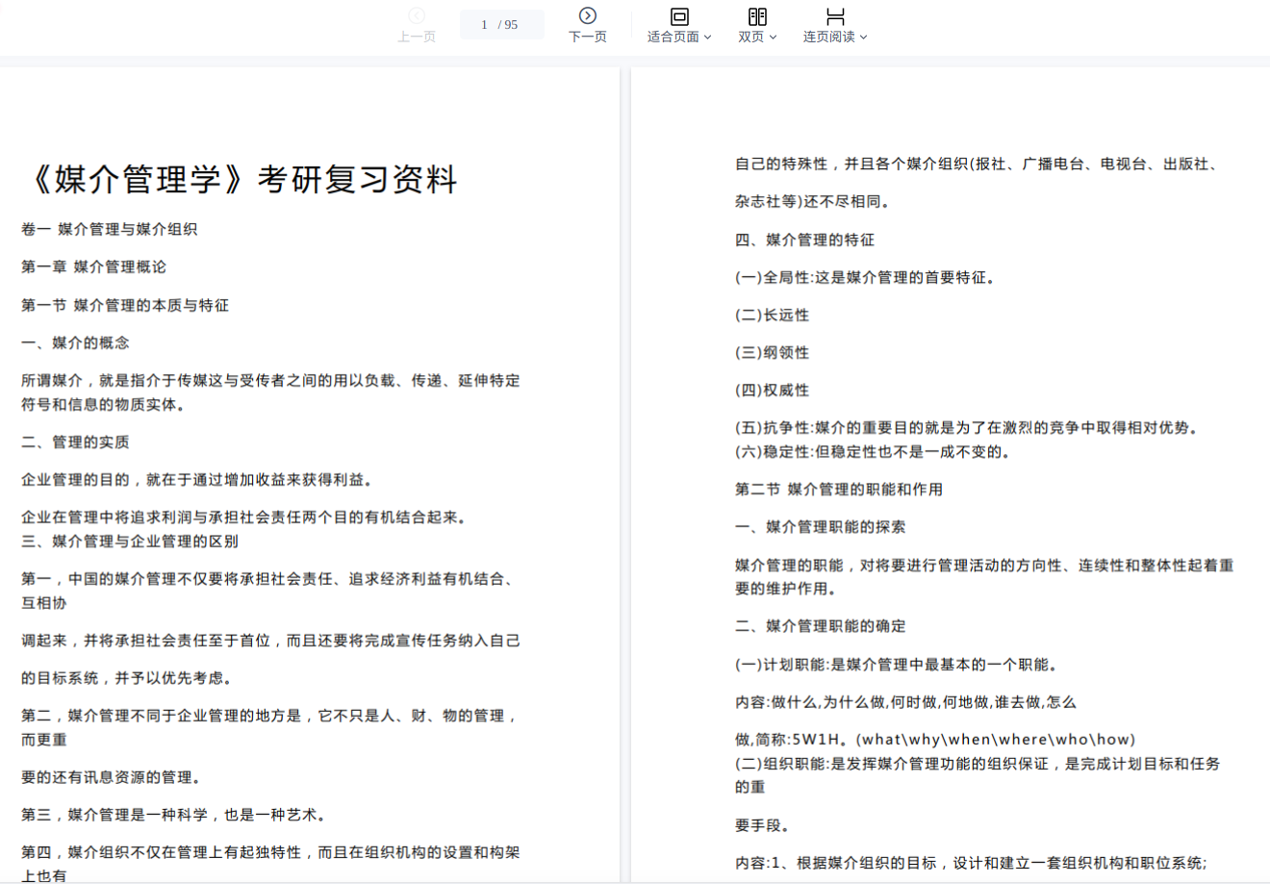This screenshot has width=1270, height=884.
Task: Click the line (四)权威性 on right page
Action: 772,390
